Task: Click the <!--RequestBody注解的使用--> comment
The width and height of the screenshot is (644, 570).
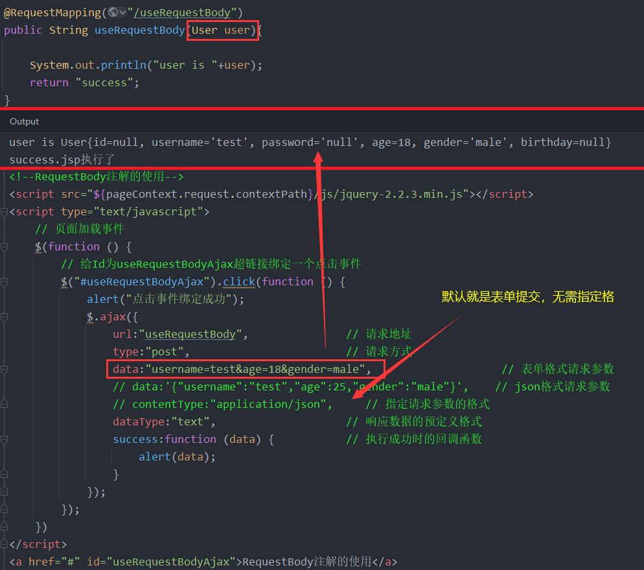Action: (96, 177)
